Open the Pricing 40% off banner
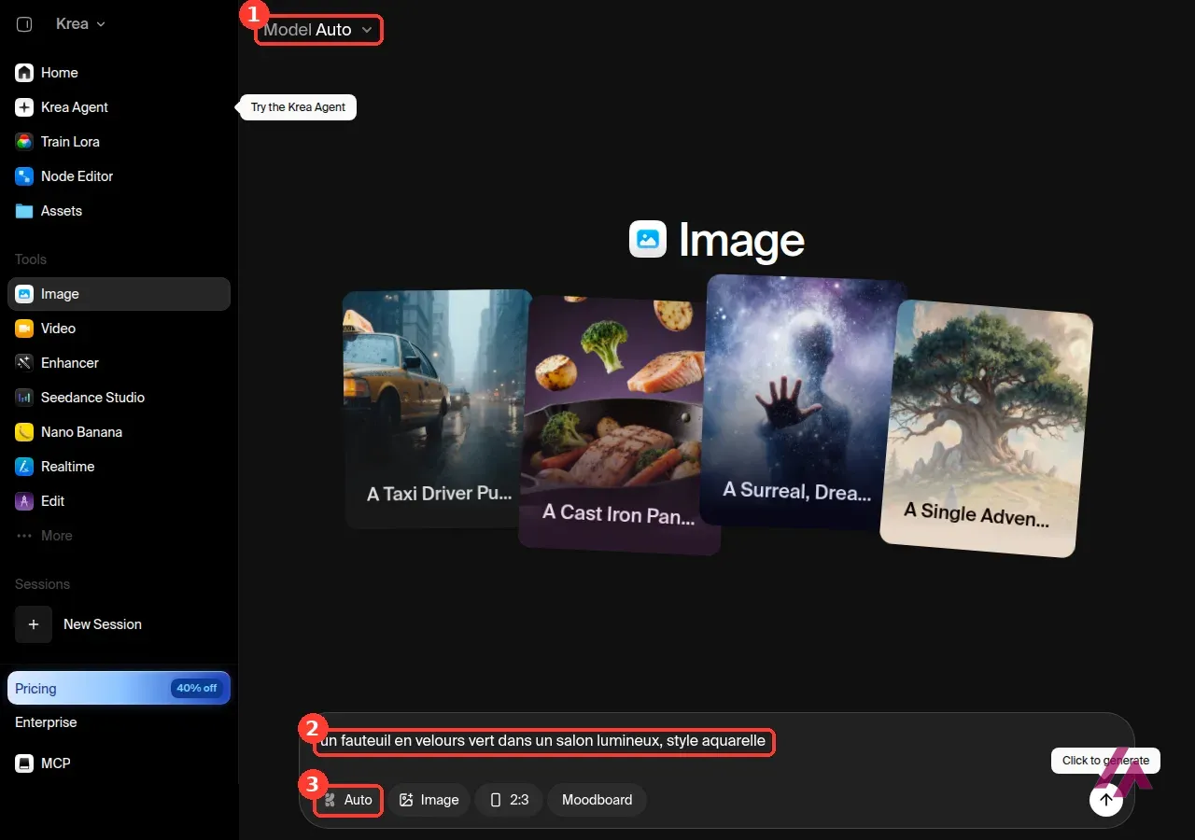Screen dimensions: 1195x840 point(119,688)
